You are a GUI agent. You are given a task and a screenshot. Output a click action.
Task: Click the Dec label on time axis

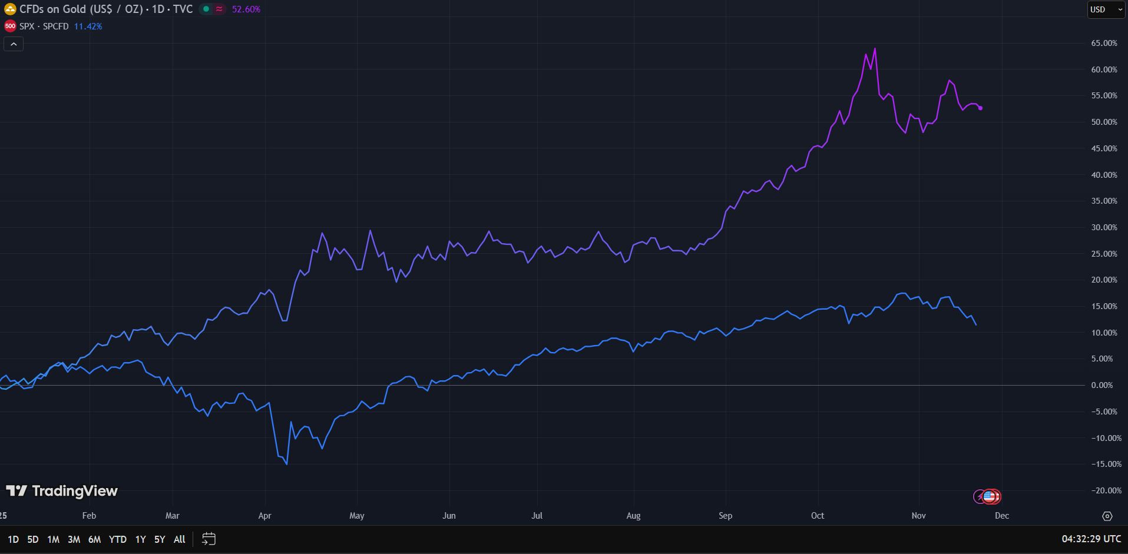1001,516
